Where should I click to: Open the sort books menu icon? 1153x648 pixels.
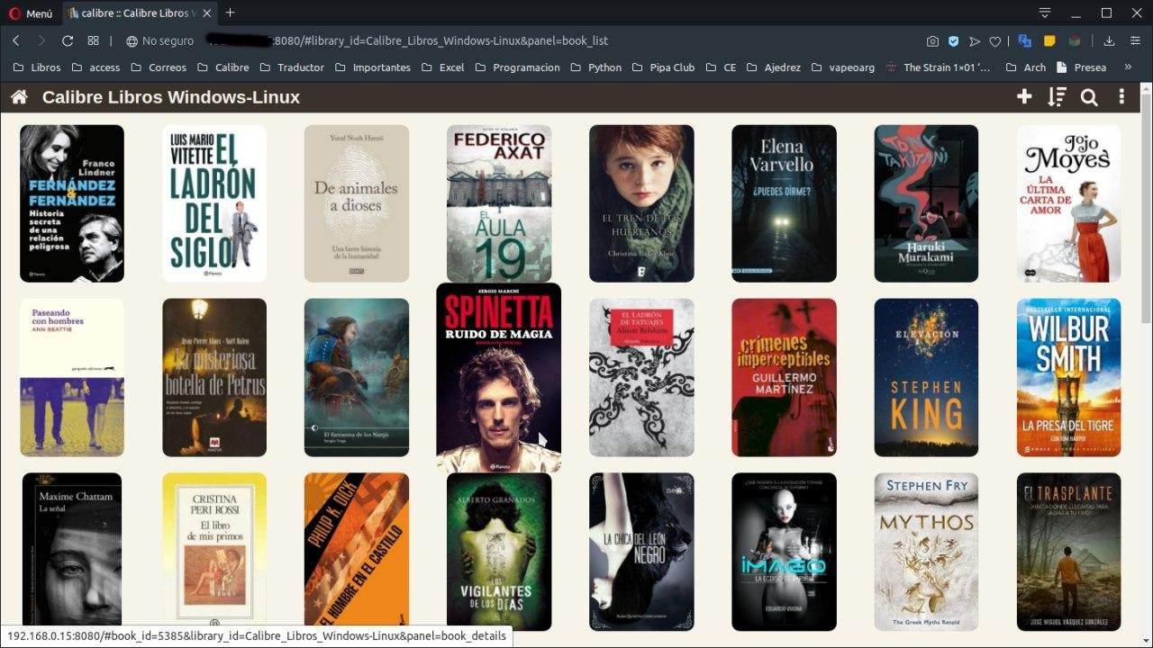pos(1057,97)
